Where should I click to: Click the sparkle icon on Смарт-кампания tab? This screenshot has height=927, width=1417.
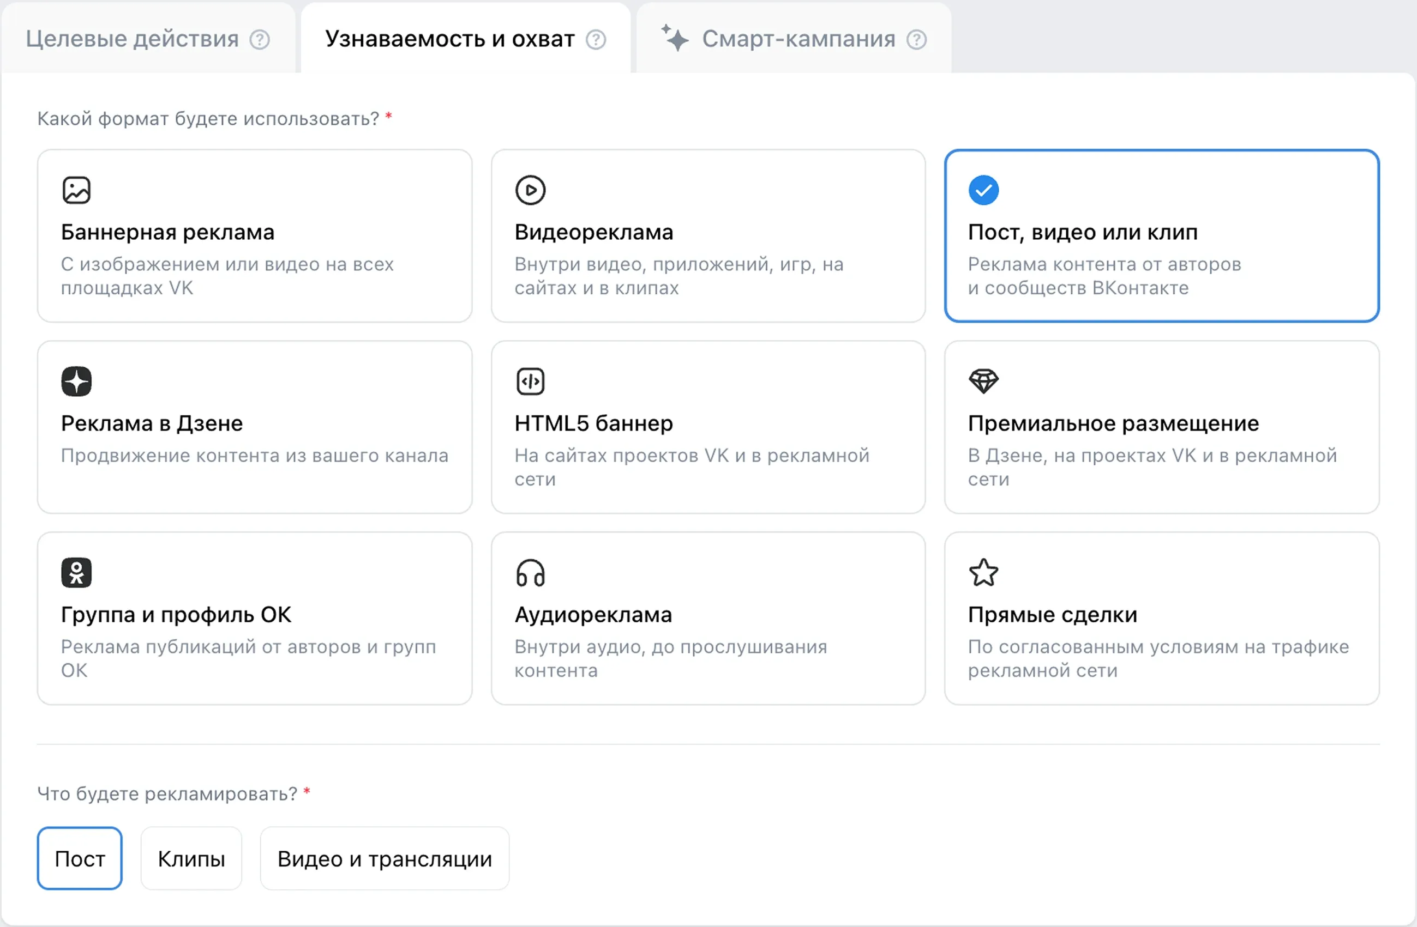pos(675,38)
